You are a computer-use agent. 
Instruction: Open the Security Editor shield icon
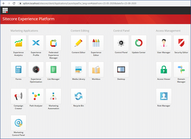click(182, 43)
